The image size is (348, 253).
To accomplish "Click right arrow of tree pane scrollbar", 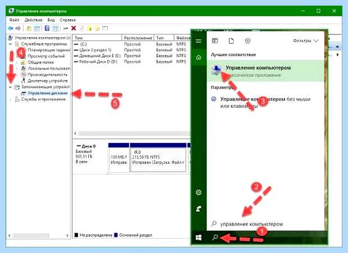I will point(67,236).
